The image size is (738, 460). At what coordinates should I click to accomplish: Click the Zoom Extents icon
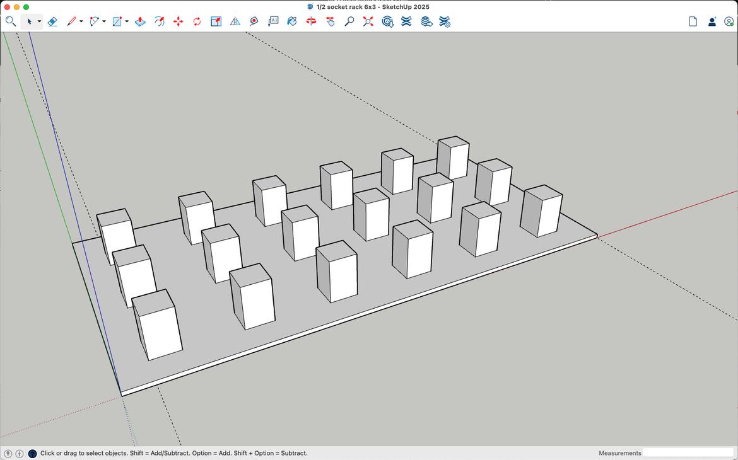point(368,21)
